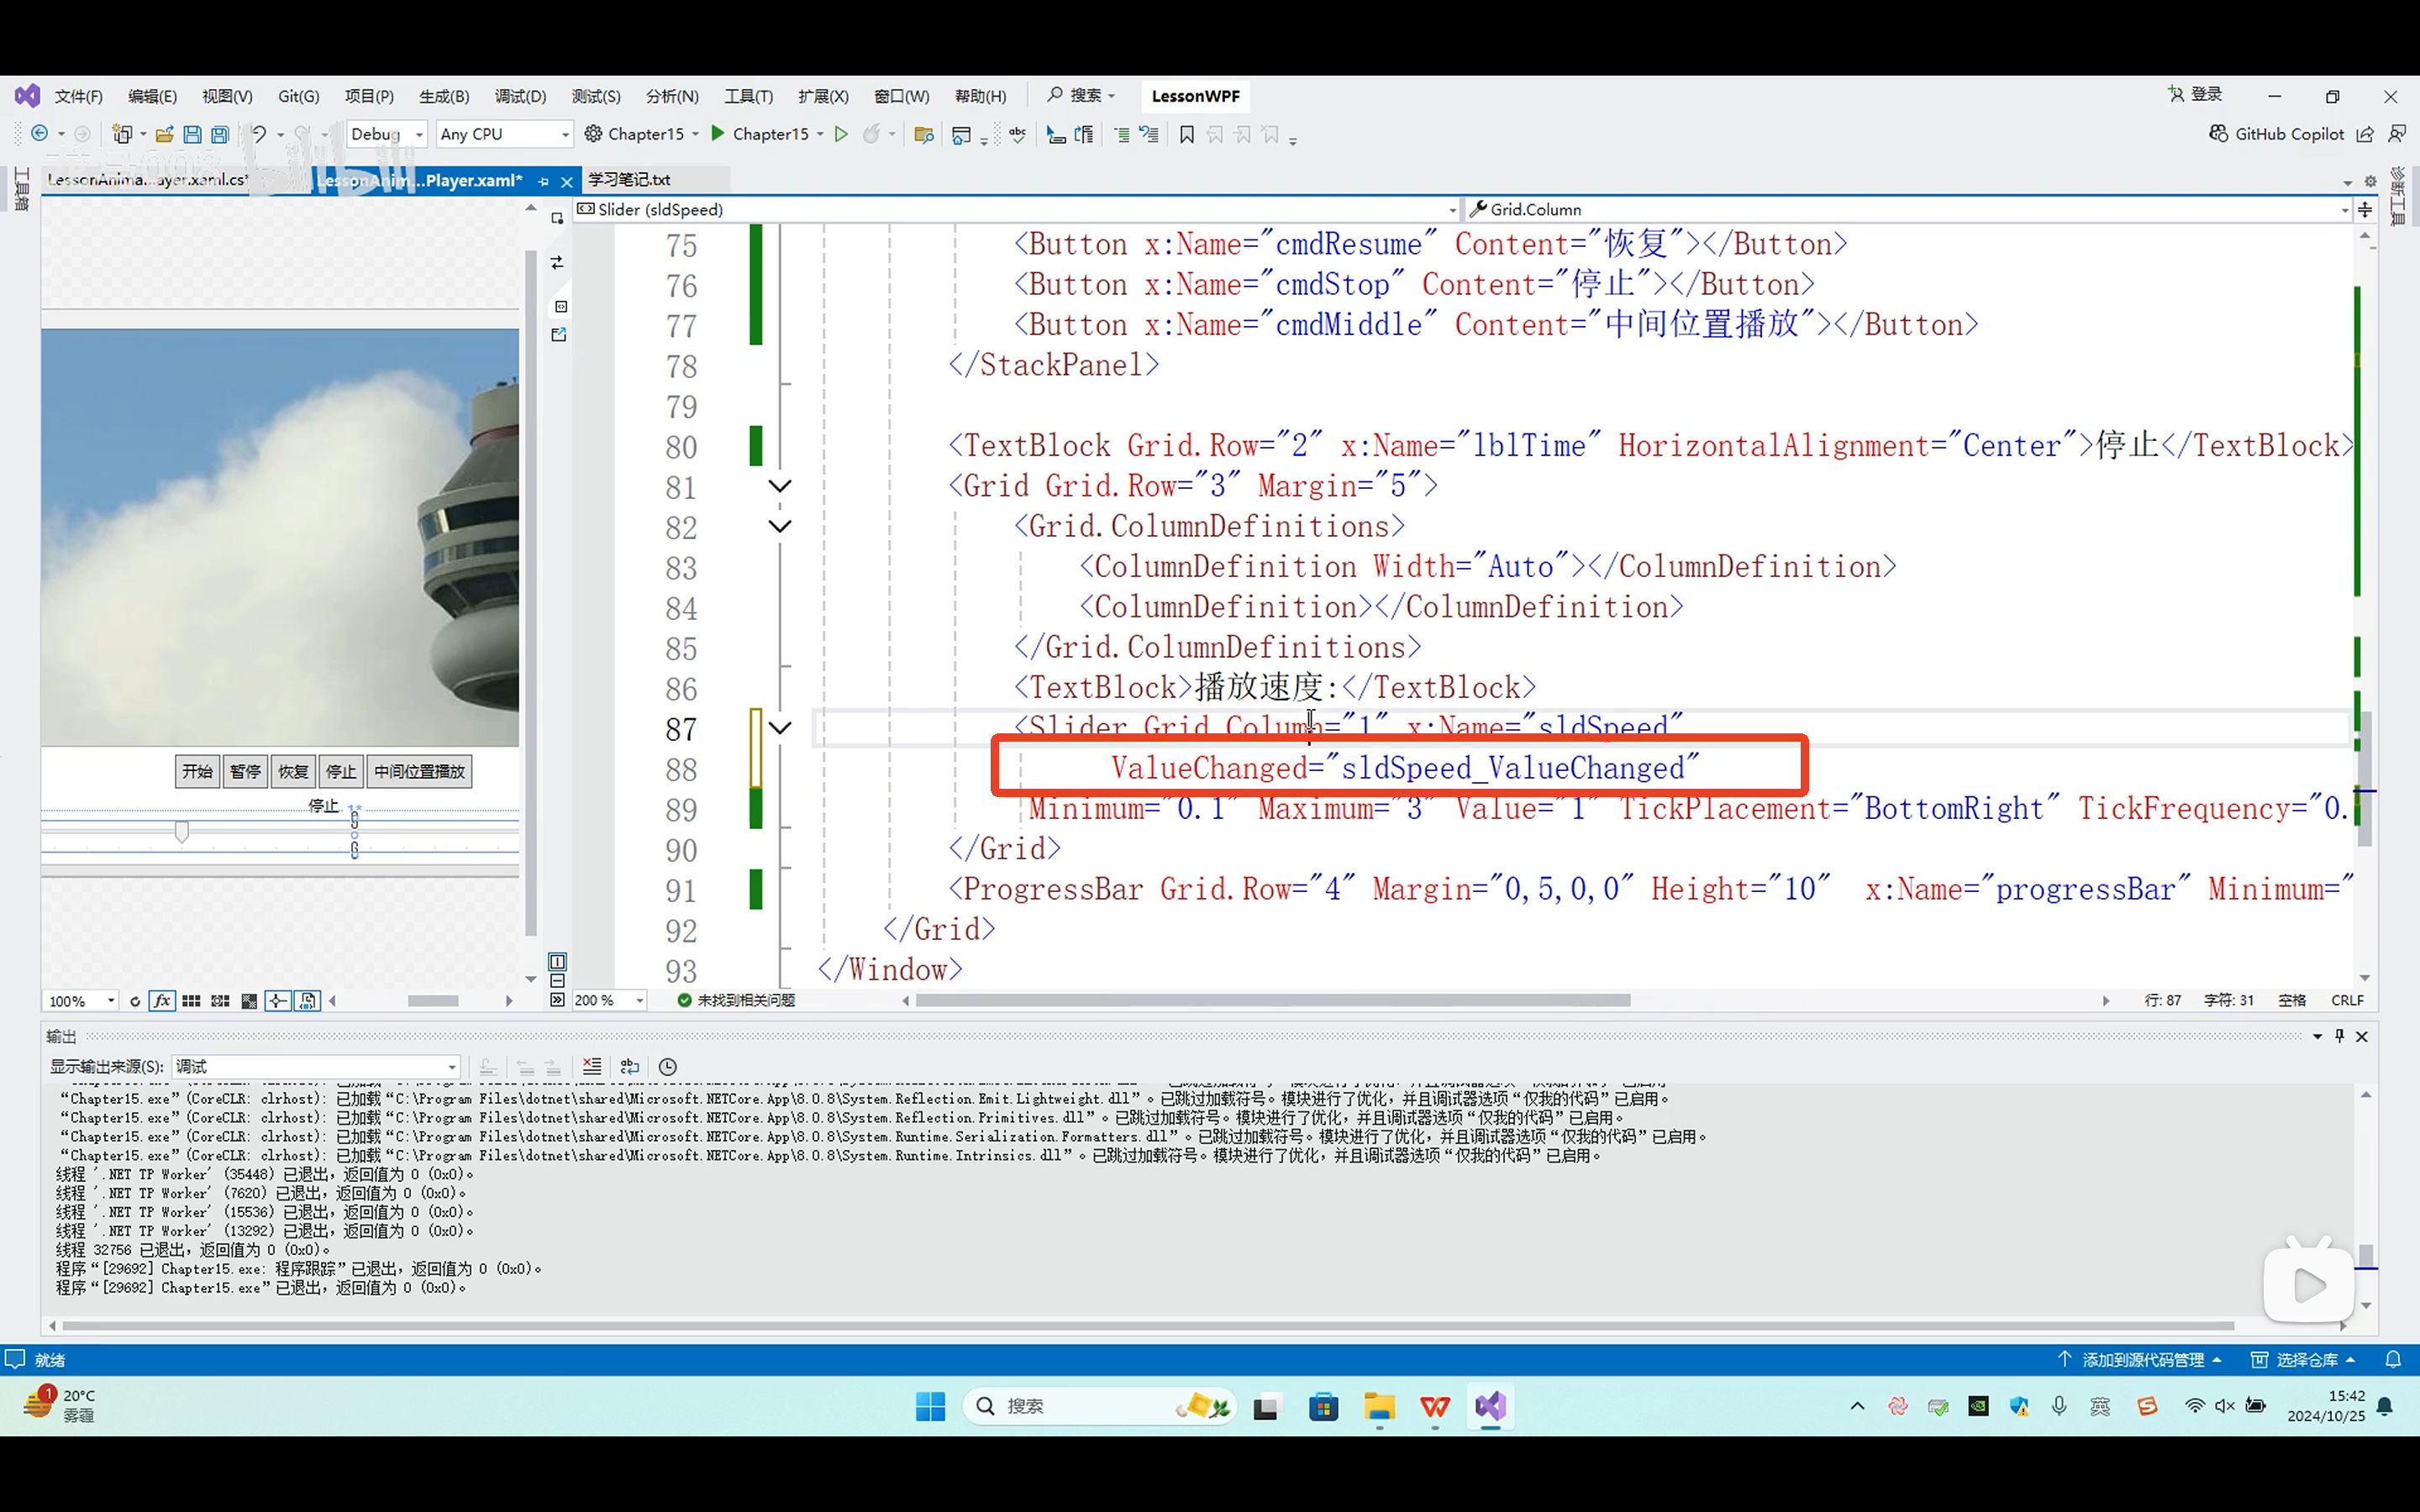The image size is (2420, 1512).
Task: Toggle the fx effects button in designer
Action: click(x=162, y=1001)
